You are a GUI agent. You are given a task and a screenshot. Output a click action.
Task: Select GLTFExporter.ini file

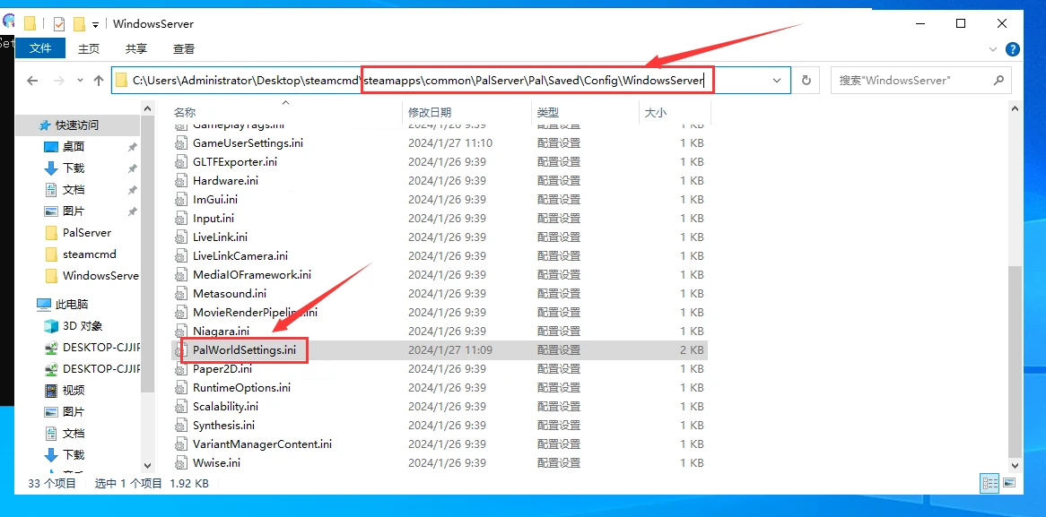pos(235,162)
